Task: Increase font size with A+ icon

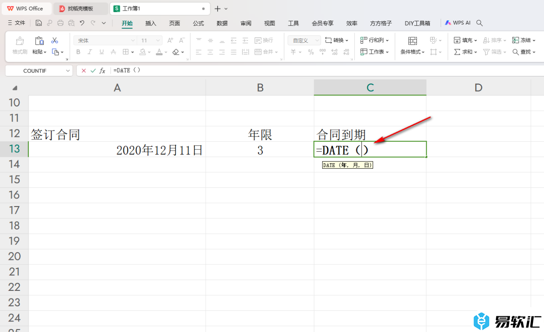Action: pos(170,40)
